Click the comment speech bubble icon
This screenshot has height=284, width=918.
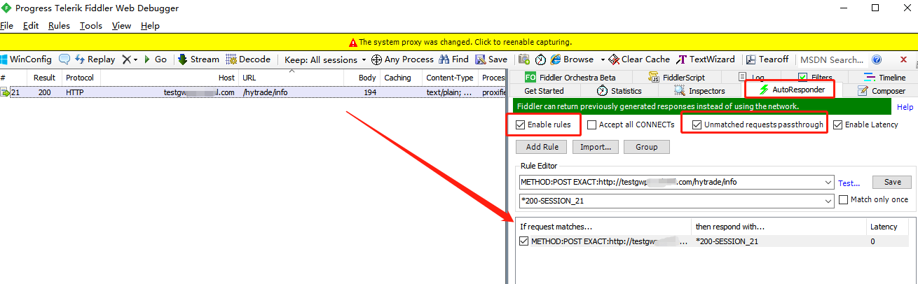click(64, 59)
